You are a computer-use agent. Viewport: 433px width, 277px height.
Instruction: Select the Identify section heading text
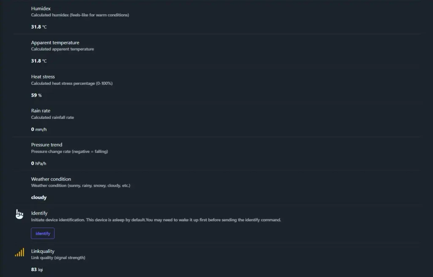tap(39, 213)
